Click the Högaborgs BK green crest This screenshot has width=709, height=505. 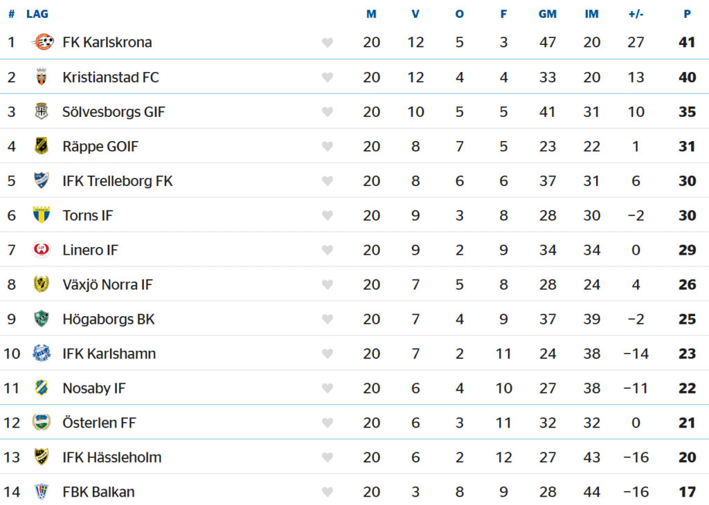click(x=42, y=319)
